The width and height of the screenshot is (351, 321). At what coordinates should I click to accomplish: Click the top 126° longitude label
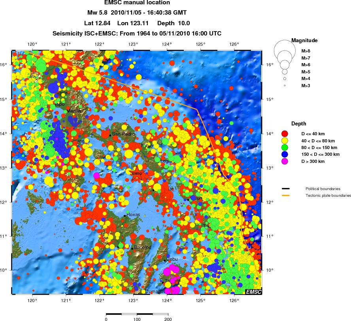pos(234,44)
